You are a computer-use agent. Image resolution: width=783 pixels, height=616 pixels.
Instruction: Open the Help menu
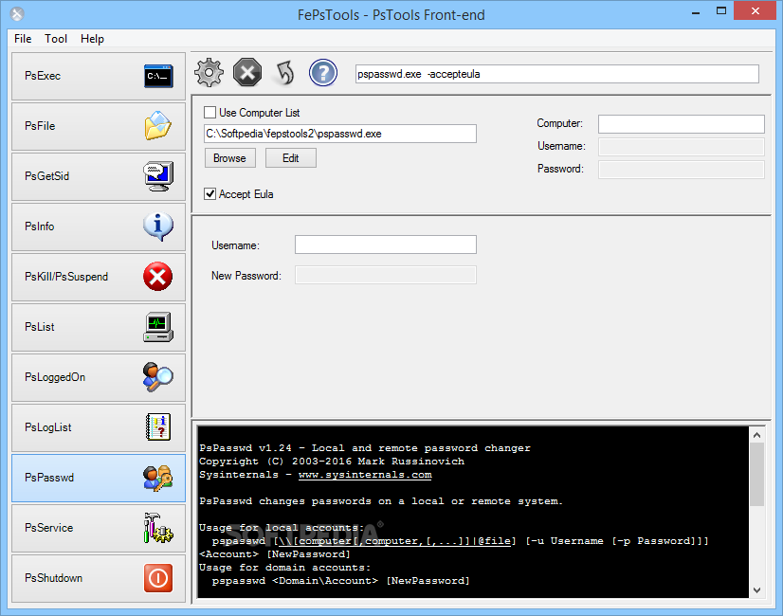click(x=92, y=39)
